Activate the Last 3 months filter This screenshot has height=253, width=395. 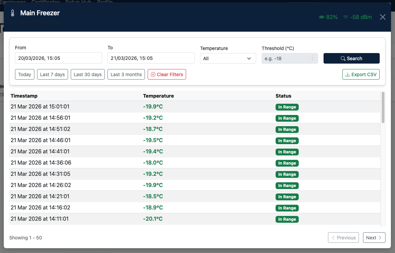[x=126, y=74]
